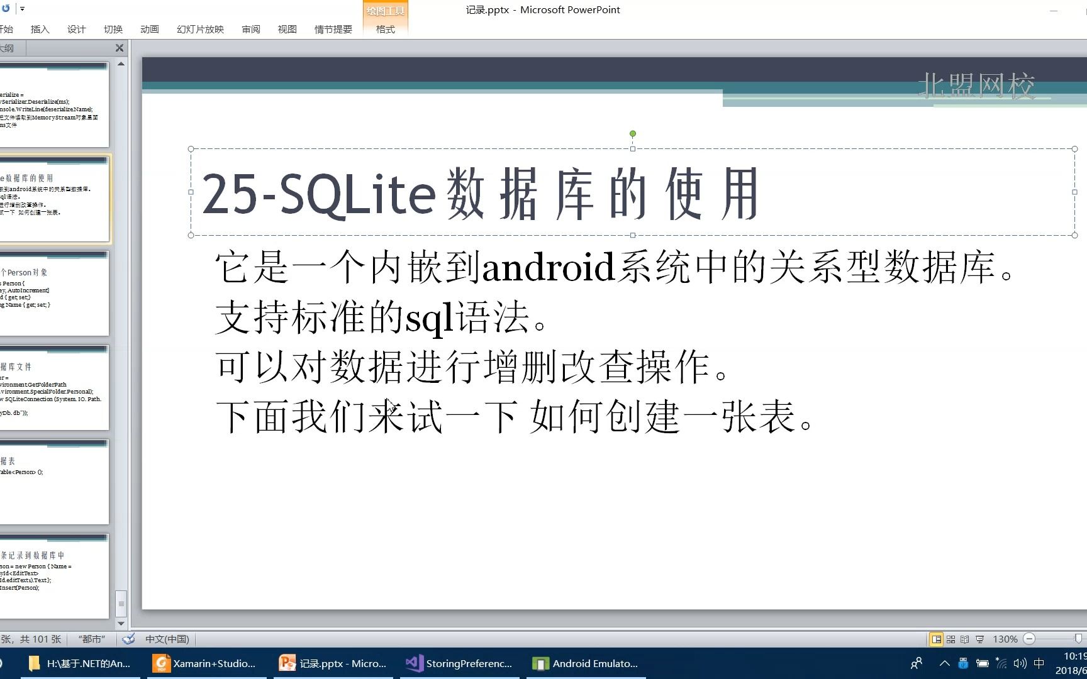Click the zoom out minus button
Screen dimensions: 1087x679
(x=1029, y=639)
